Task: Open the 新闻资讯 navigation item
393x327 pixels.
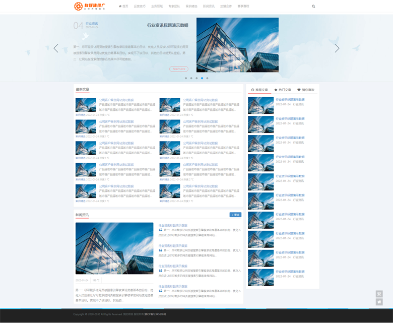Action: tap(209, 7)
